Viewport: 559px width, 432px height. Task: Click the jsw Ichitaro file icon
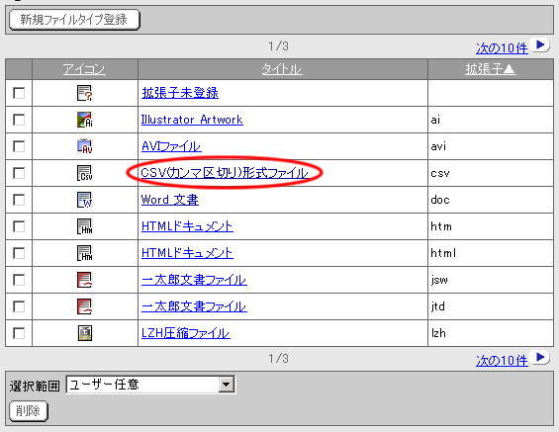[x=85, y=280]
